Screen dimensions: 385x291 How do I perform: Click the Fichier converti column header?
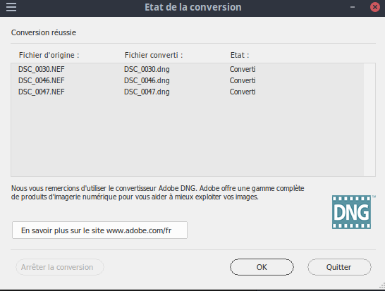click(154, 55)
